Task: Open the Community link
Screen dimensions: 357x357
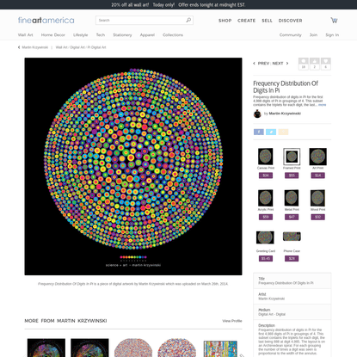Action: pos(291,35)
